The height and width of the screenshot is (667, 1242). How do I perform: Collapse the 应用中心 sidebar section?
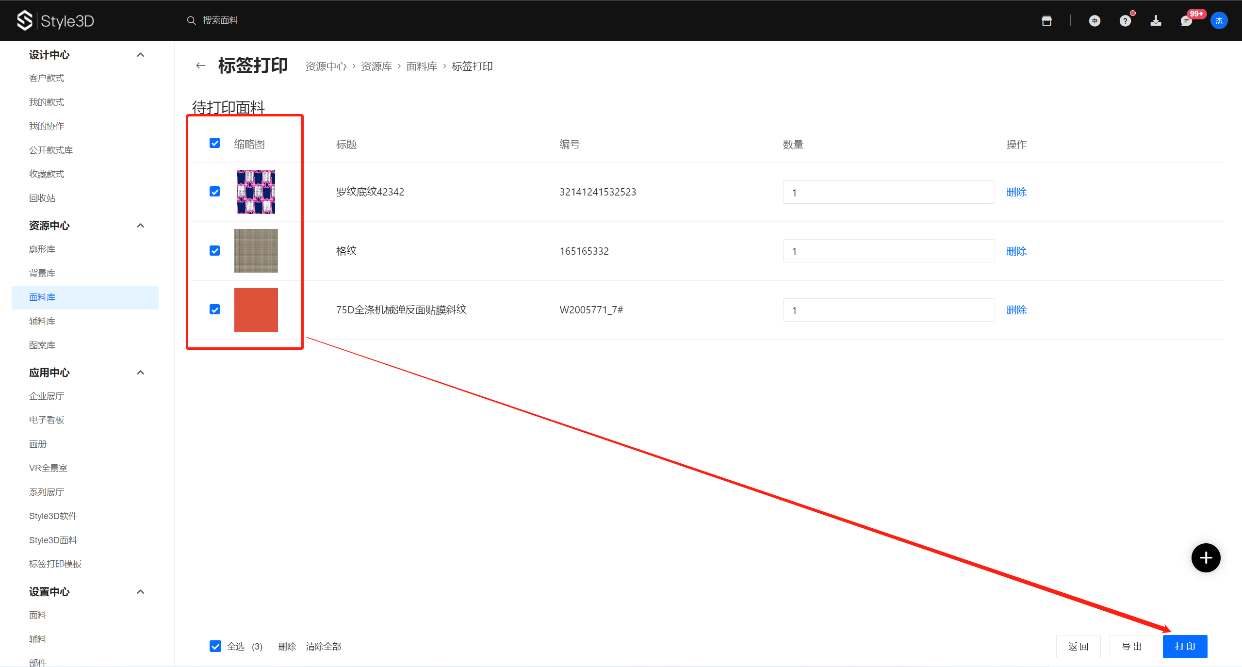(x=141, y=373)
